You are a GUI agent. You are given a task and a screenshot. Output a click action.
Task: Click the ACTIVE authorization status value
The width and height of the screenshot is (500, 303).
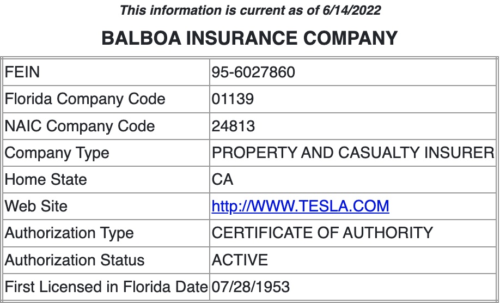240,259
